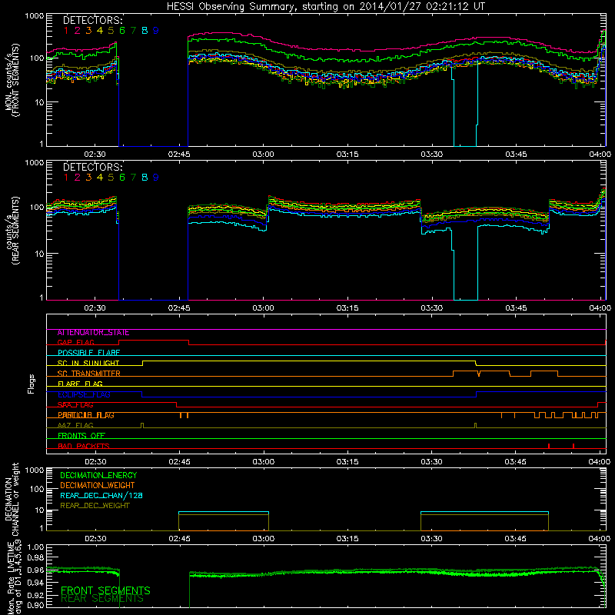The height and width of the screenshot is (615, 615).
Task: Click the DECIMATION_WEIGHT legend entry
Action: [98, 486]
